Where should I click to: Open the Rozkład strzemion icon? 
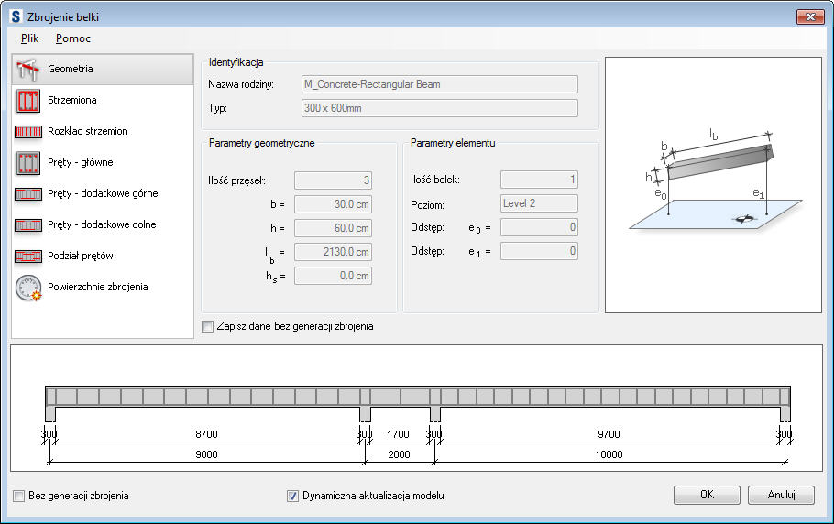coord(28,131)
